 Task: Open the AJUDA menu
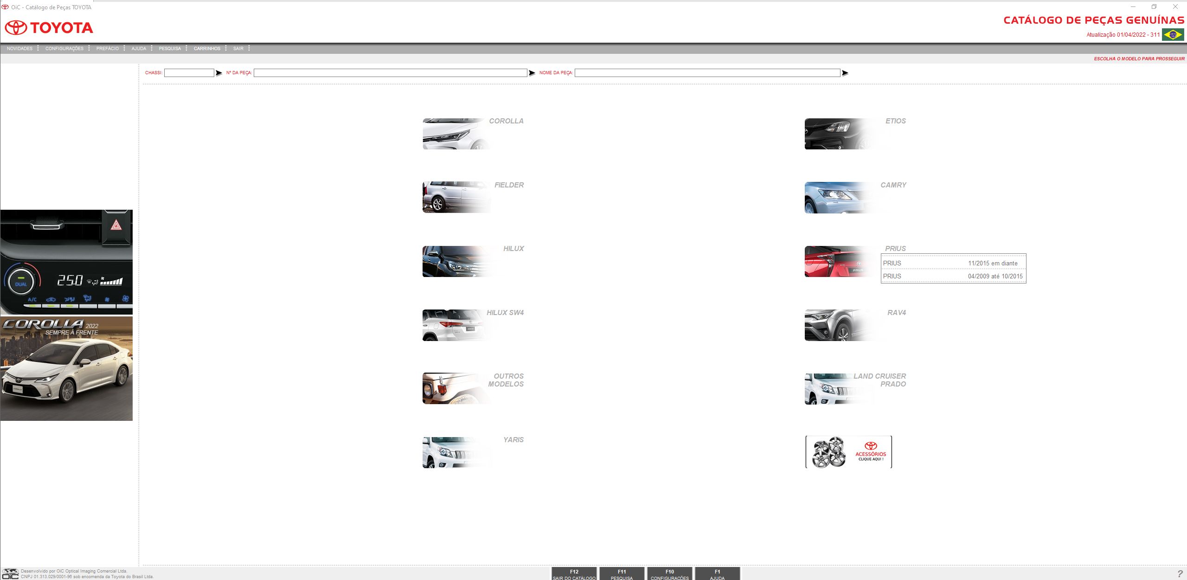pos(139,49)
